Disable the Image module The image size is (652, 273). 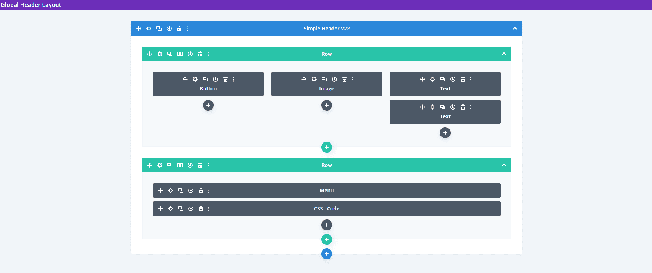334,79
